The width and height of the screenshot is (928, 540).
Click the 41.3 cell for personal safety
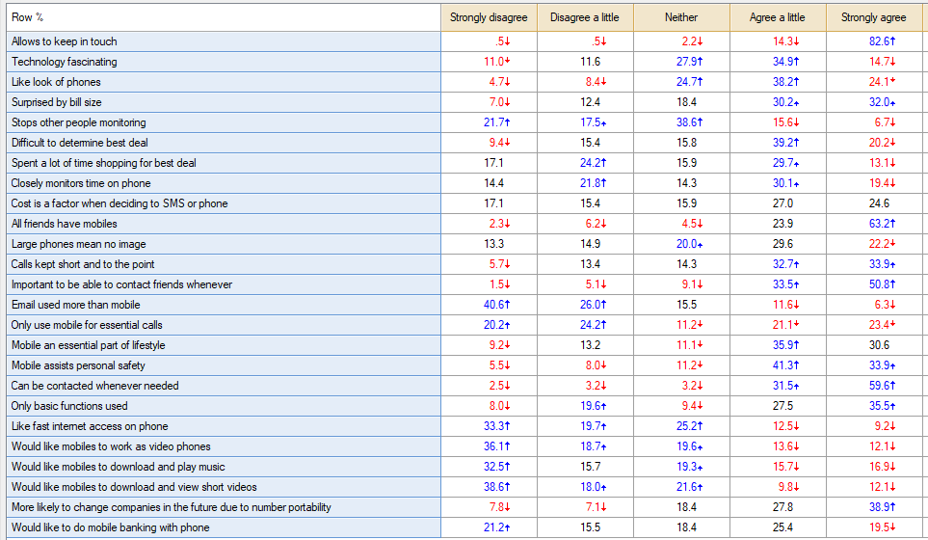click(x=779, y=365)
